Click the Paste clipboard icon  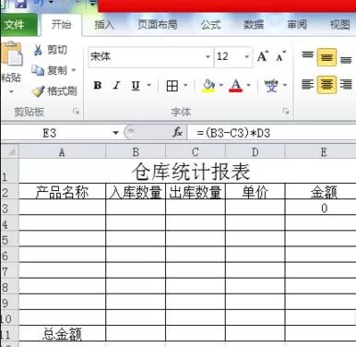(x=12, y=54)
